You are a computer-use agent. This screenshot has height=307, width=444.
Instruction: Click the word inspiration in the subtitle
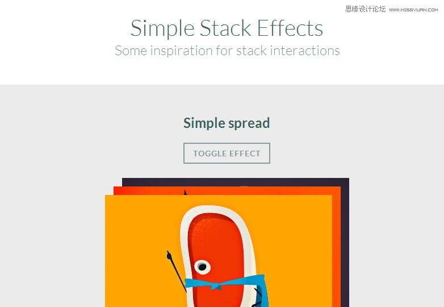pyautogui.click(x=181, y=51)
